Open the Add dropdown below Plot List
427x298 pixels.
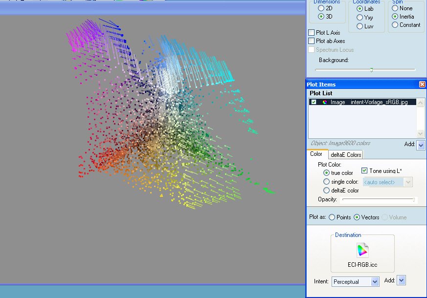421,145
